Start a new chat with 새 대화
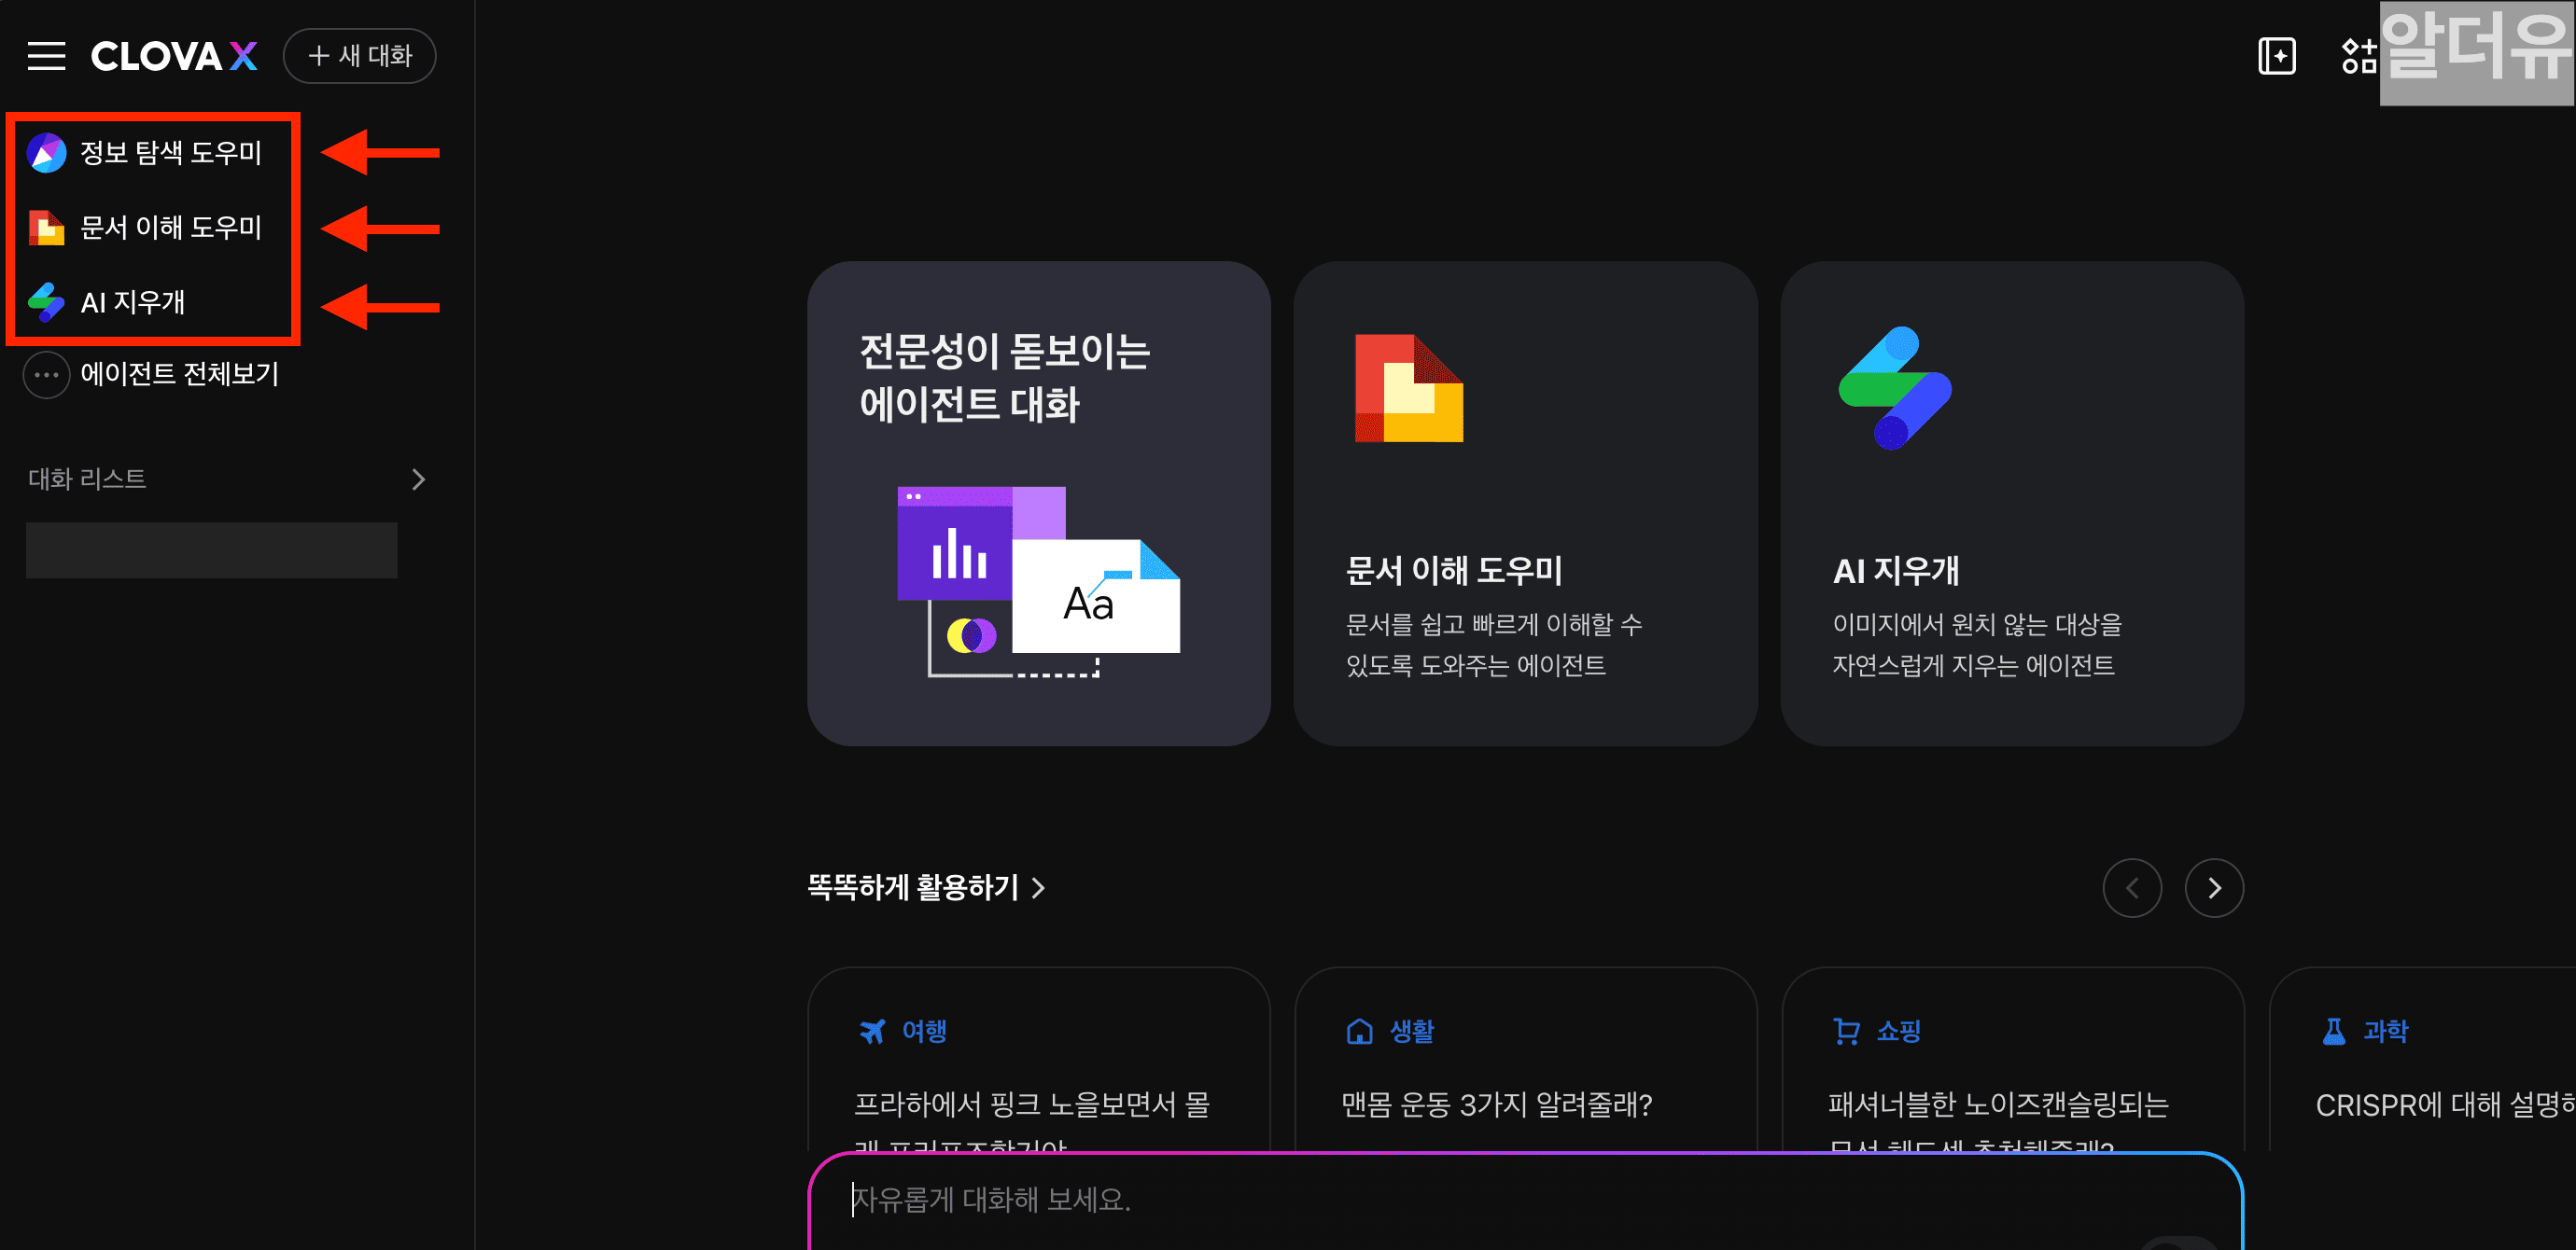 (359, 56)
